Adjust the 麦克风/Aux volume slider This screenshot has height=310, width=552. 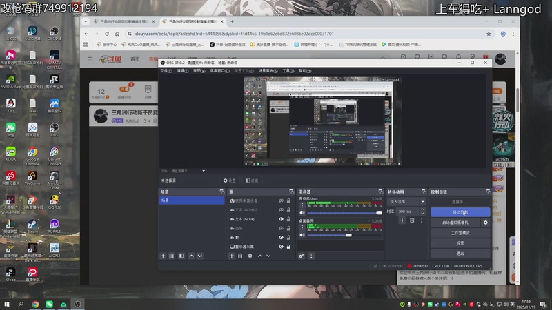[x=344, y=213]
